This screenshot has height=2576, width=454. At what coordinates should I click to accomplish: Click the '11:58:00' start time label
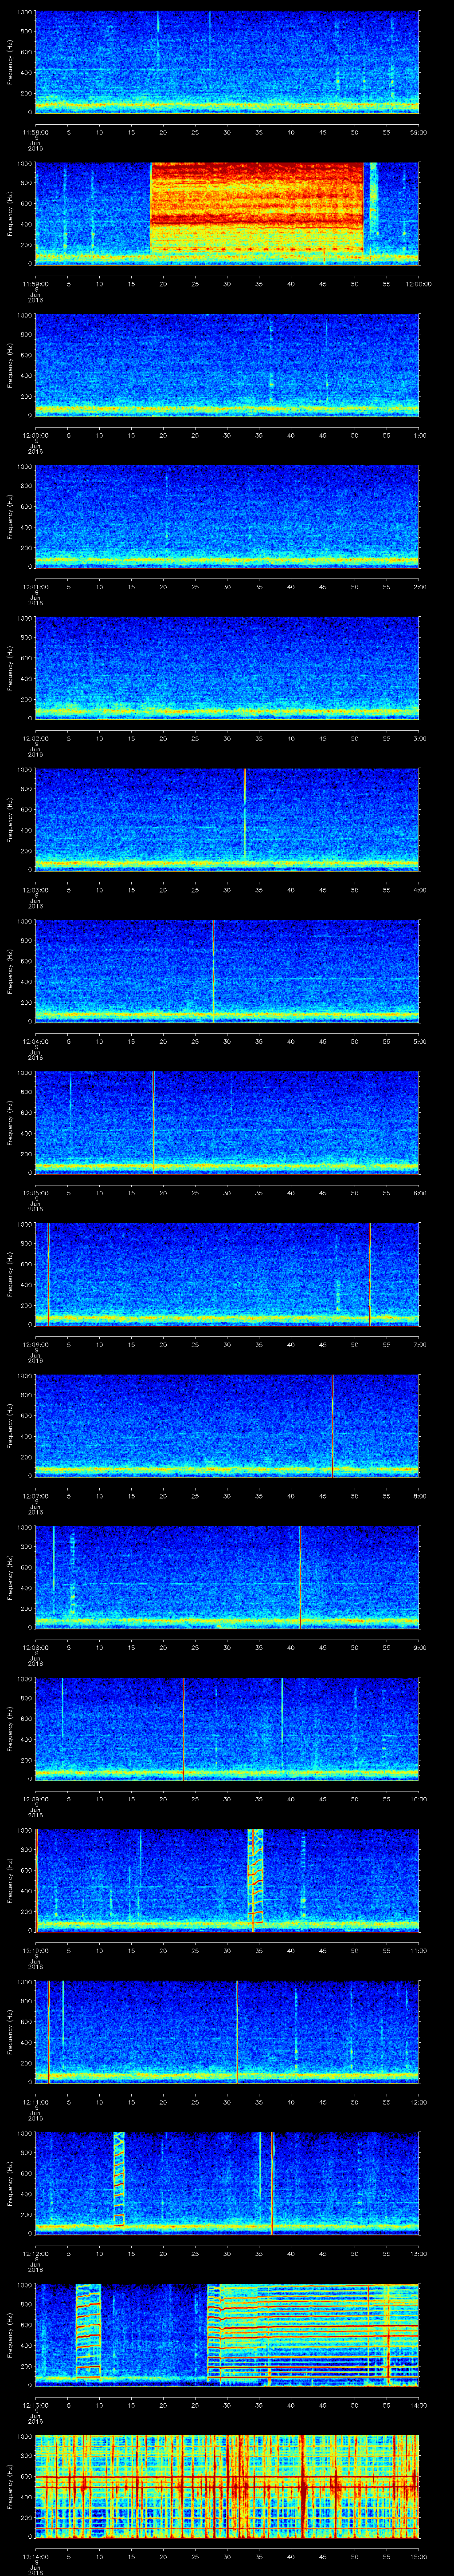tap(35, 132)
